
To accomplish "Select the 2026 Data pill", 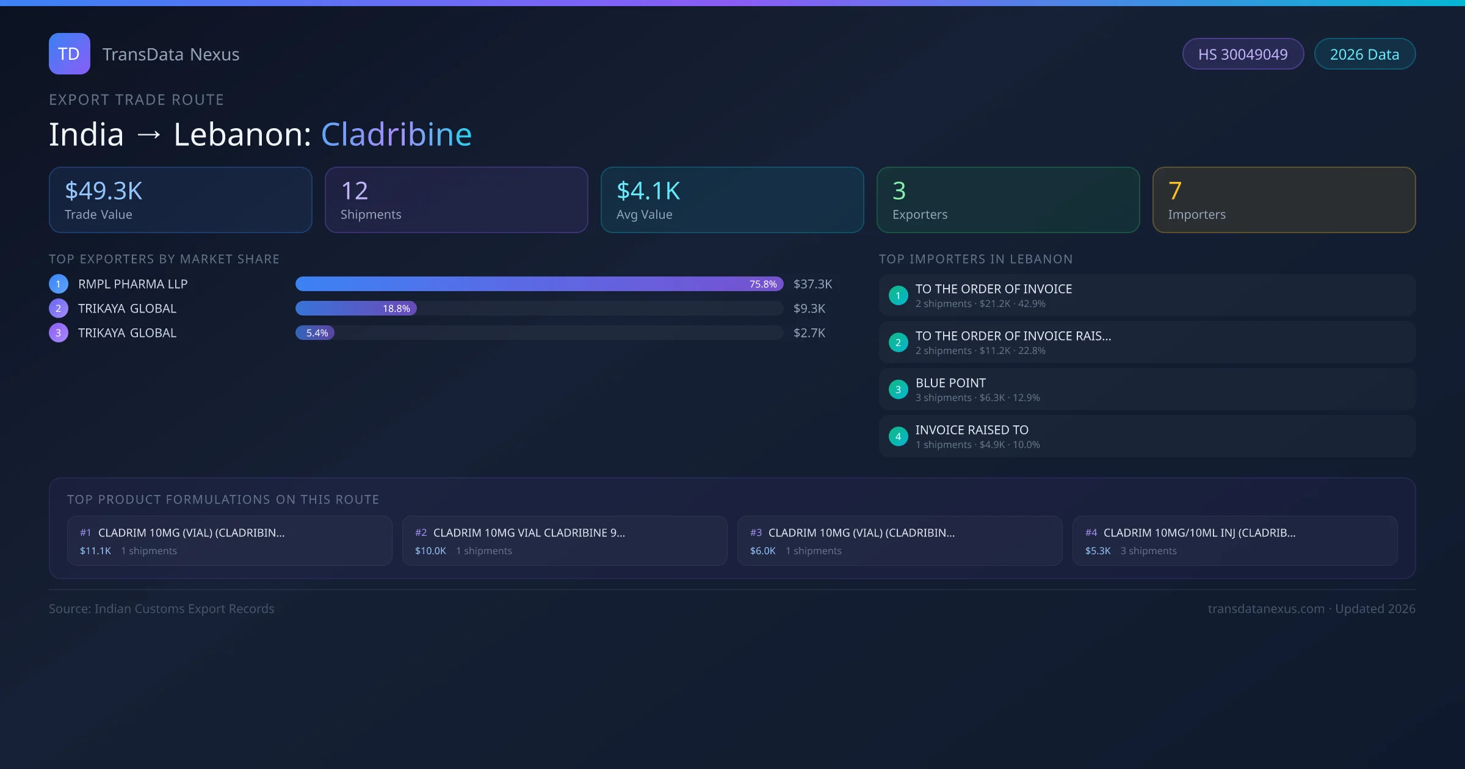I will pos(1364,54).
